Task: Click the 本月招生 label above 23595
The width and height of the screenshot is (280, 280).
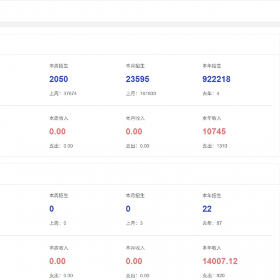Action: pos(135,66)
